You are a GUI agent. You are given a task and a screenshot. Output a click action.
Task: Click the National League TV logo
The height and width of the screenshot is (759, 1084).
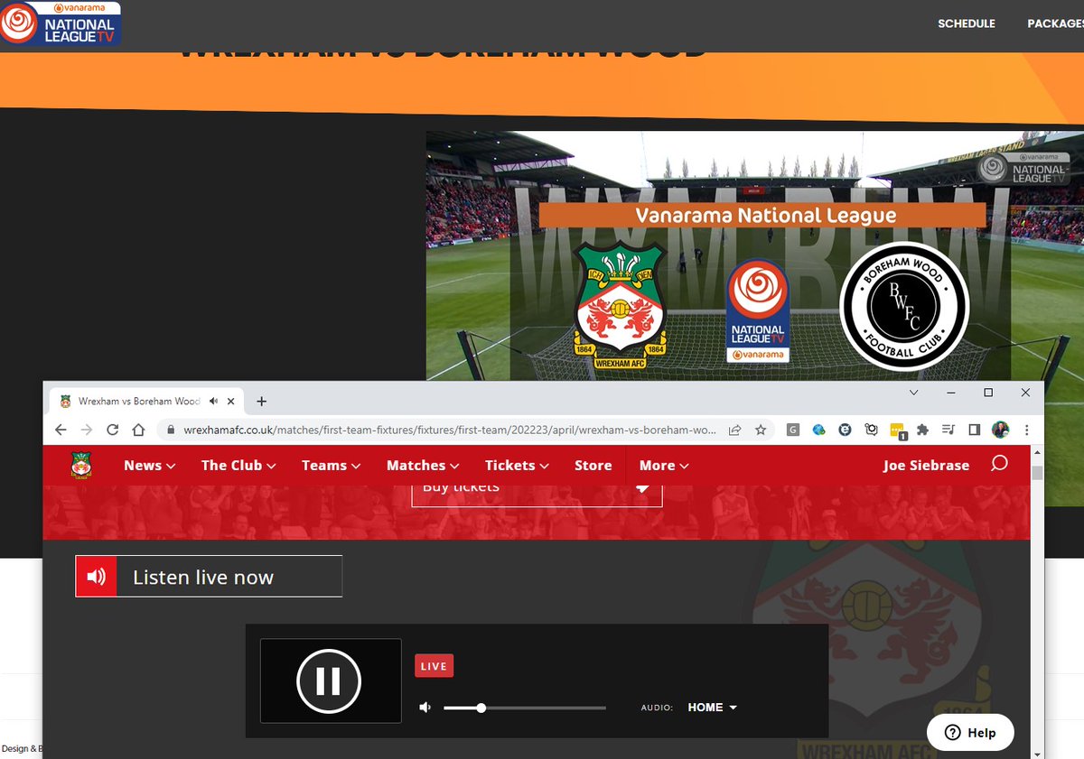61,24
